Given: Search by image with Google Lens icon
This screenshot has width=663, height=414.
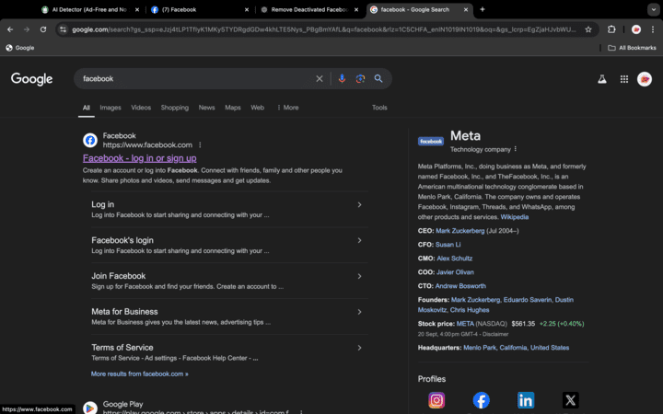Looking at the screenshot, I should pyautogui.click(x=360, y=78).
